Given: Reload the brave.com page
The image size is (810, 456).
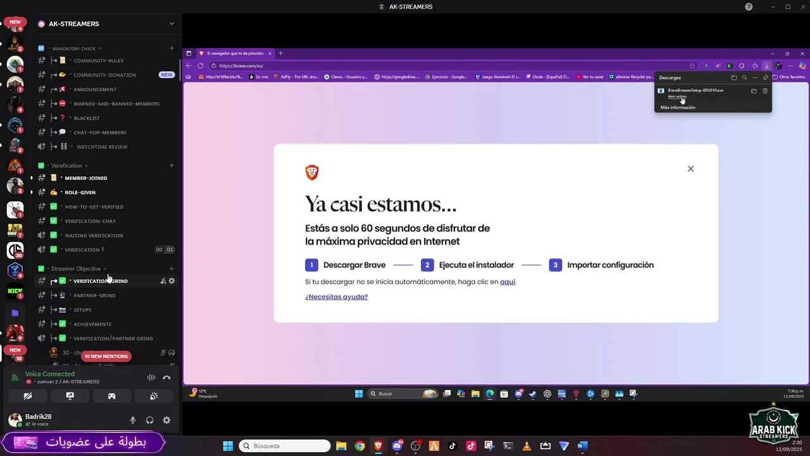Looking at the screenshot, I should pos(201,66).
